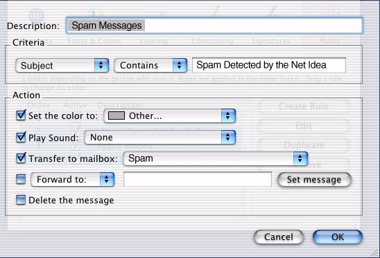
Task: Click the Spam Detected by the Net Idea field
Action: click(x=269, y=65)
